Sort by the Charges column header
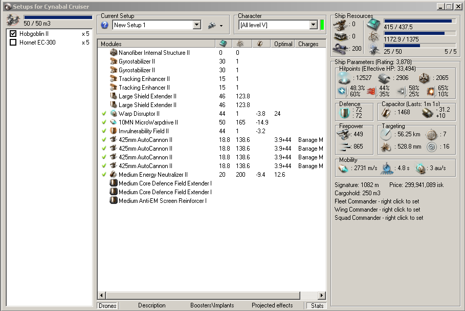This screenshot has width=465, height=311. pyautogui.click(x=311, y=44)
